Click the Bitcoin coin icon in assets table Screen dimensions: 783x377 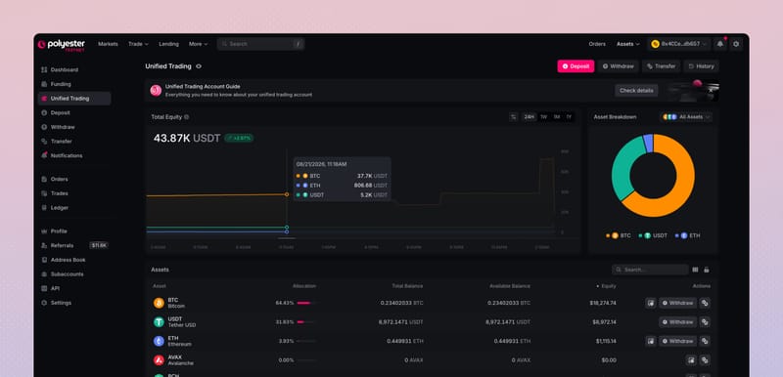159,303
